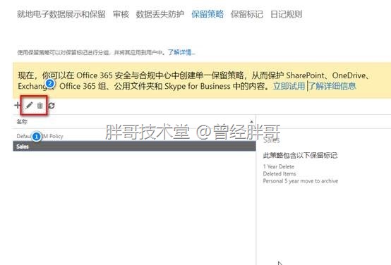The width and height of the screenshot is (391, 265).
Task: Switch to the 保留标记 tab
Action: tap(247, 14)
